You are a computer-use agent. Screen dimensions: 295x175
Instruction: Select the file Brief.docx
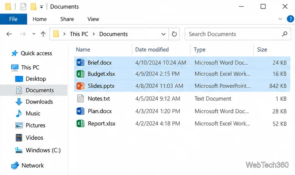point(99,63)
